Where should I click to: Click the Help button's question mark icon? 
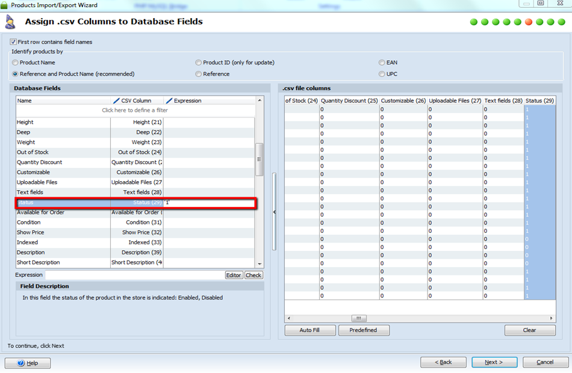coord(20,363)
